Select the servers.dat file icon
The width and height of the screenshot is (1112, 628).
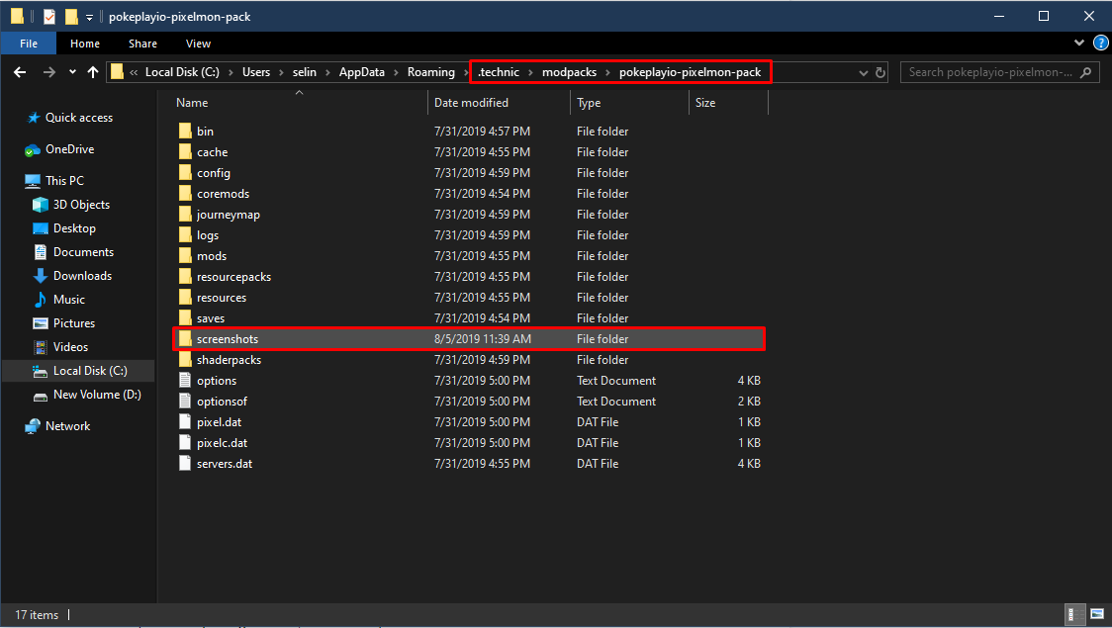pyautogui.click(x=185, y=464)
